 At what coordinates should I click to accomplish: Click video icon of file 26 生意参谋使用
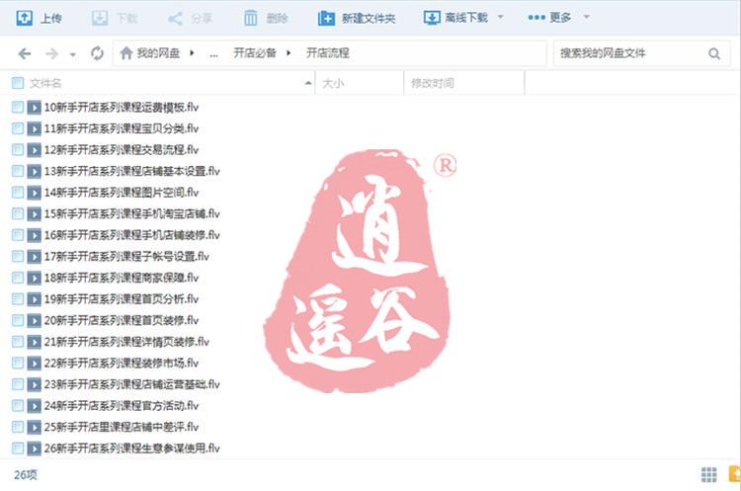[x=34, y=448]
